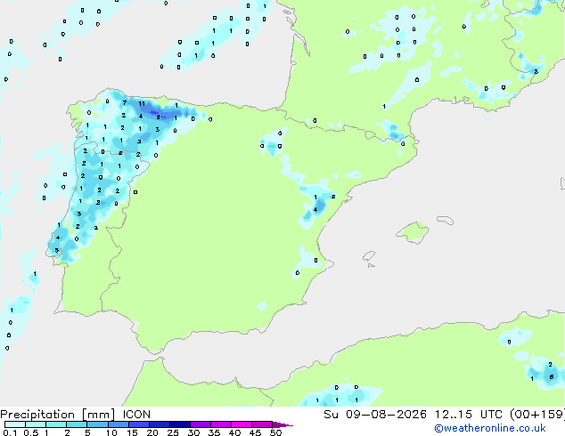Click the 25–30 mm dark navy legend box
Image resolution: width=565 pixels, height=436 pixels.
click(x=180, y=424)
